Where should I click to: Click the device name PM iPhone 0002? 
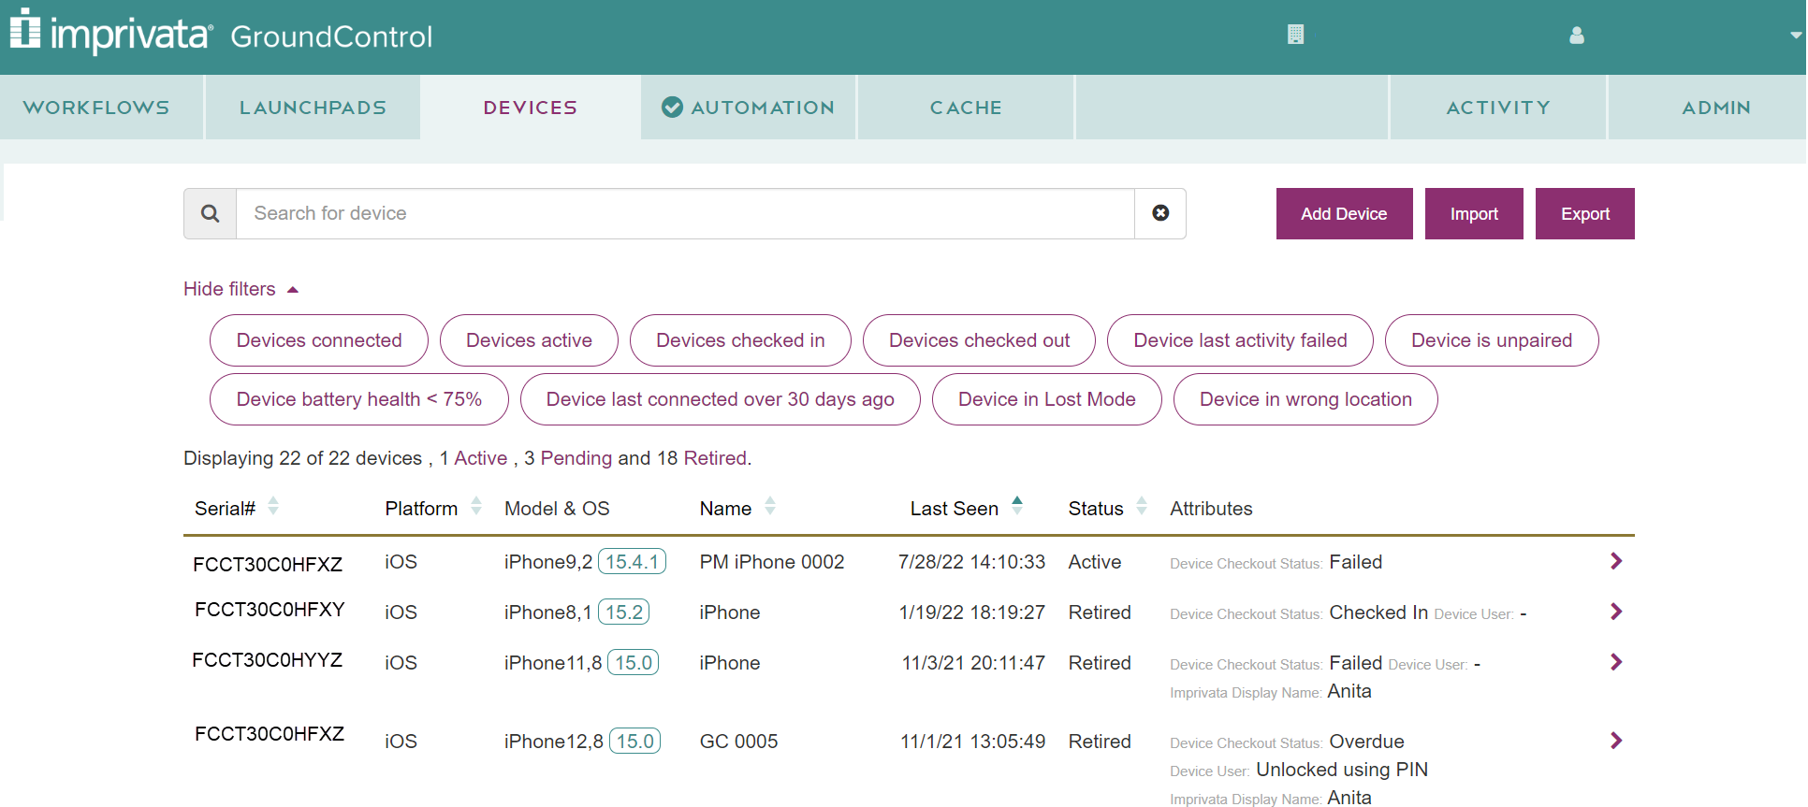[x=772, y=562]
